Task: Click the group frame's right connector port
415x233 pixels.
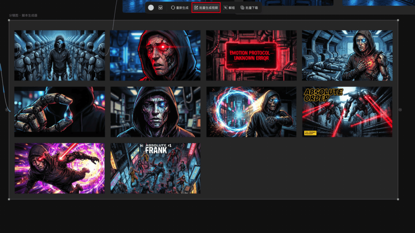Action: pyautogui.click(x=400, y=110)
